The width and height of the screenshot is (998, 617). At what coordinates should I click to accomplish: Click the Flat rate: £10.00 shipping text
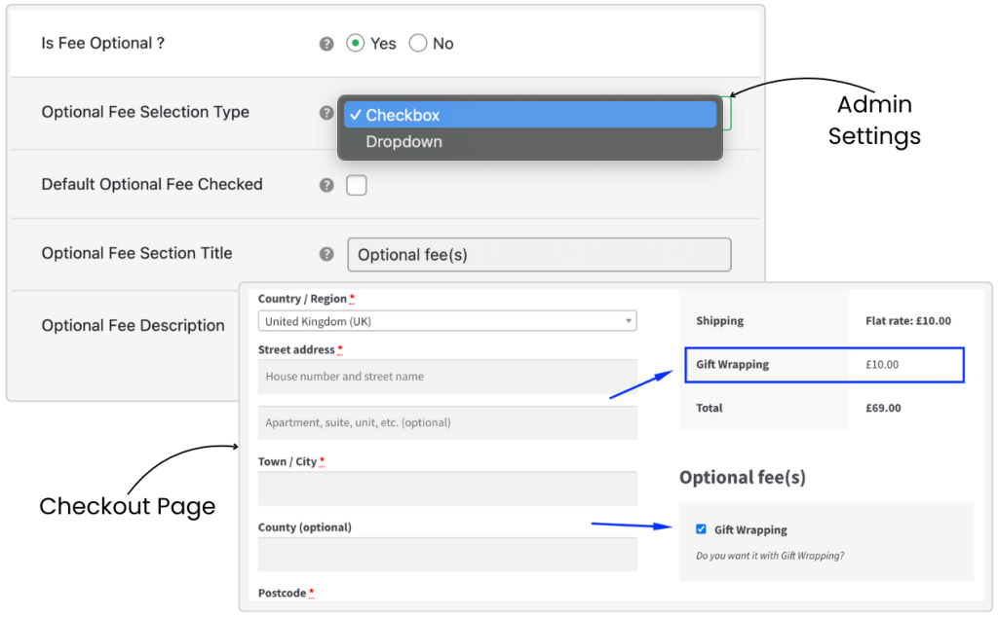[x=908, y=321]
